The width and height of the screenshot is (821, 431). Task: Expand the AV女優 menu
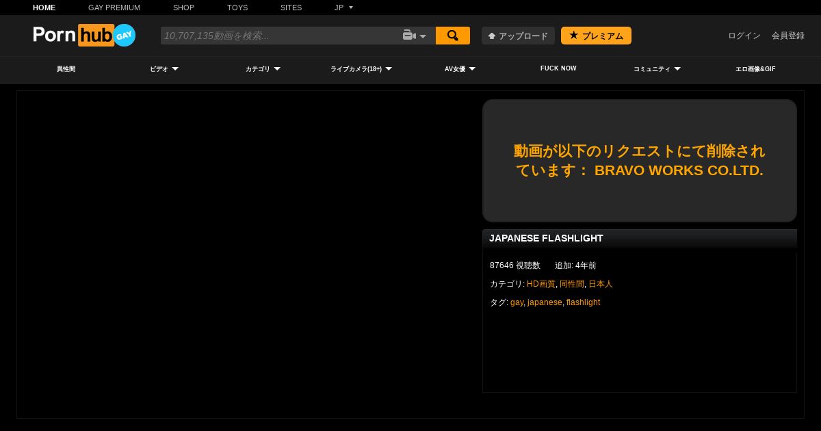pos(460,69)
